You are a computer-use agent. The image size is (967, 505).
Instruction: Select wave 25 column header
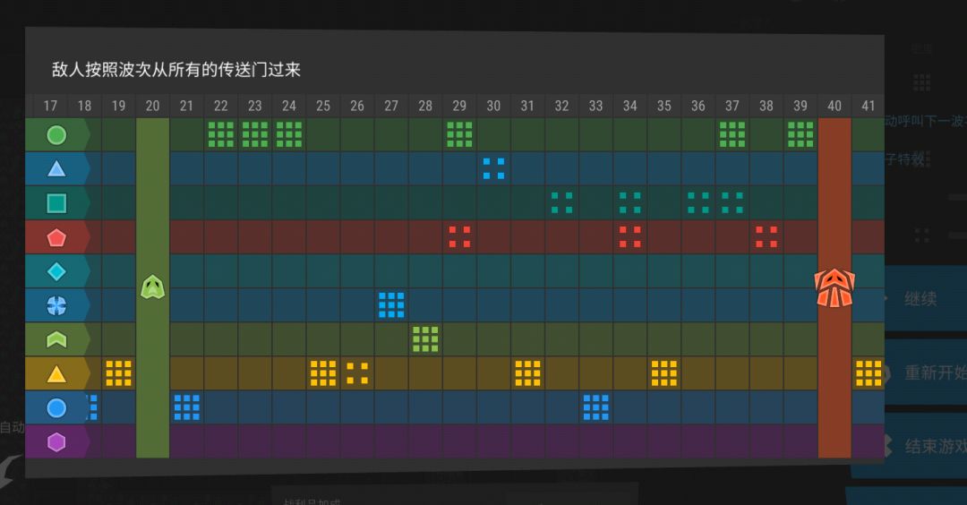click(323, 106)
